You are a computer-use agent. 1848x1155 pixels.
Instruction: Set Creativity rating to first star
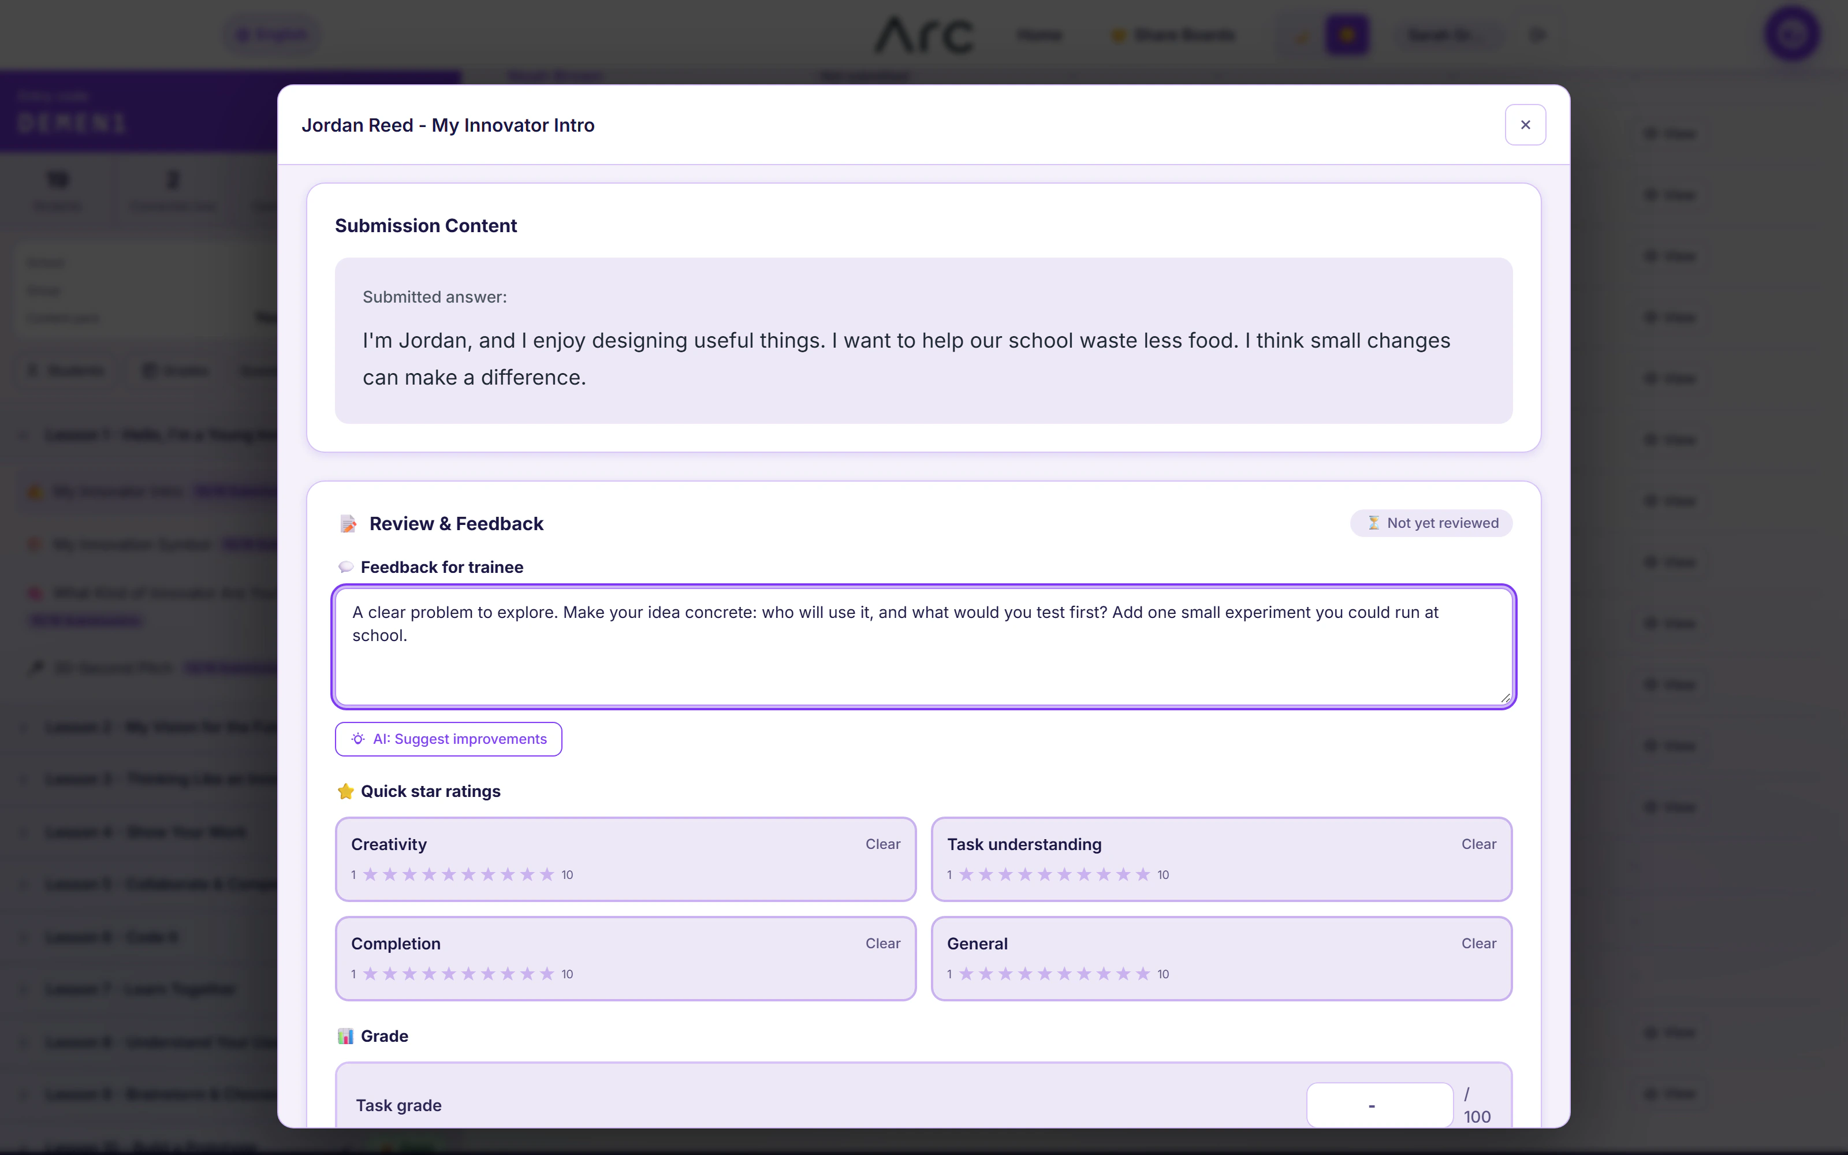(370, 874)
